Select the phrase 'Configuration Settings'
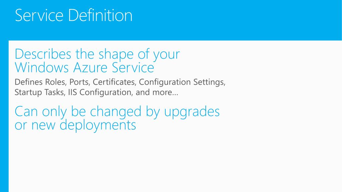342x192 pixels. coord(182,82)
